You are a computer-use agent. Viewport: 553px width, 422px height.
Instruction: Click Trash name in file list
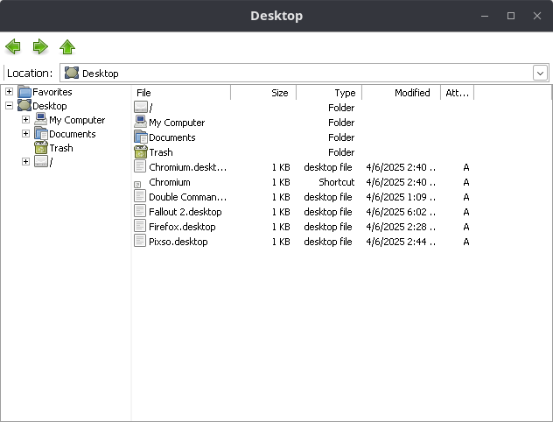(x=161, y=152)
